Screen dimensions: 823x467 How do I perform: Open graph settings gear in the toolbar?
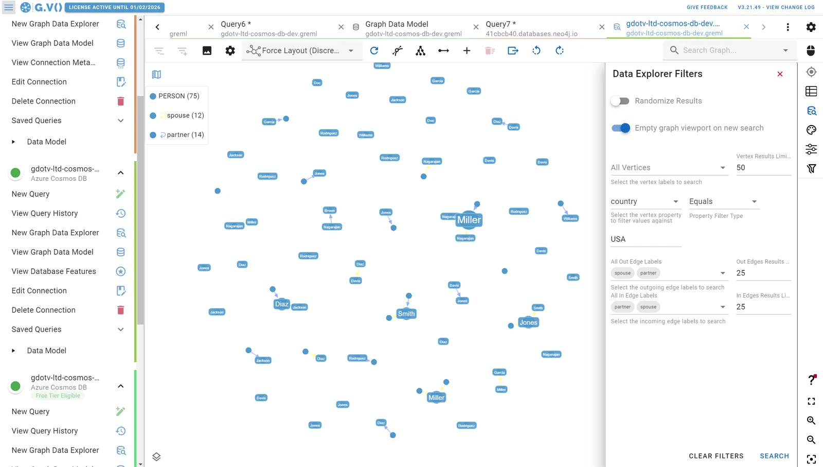pyautogui.click(x=230, y=50)
